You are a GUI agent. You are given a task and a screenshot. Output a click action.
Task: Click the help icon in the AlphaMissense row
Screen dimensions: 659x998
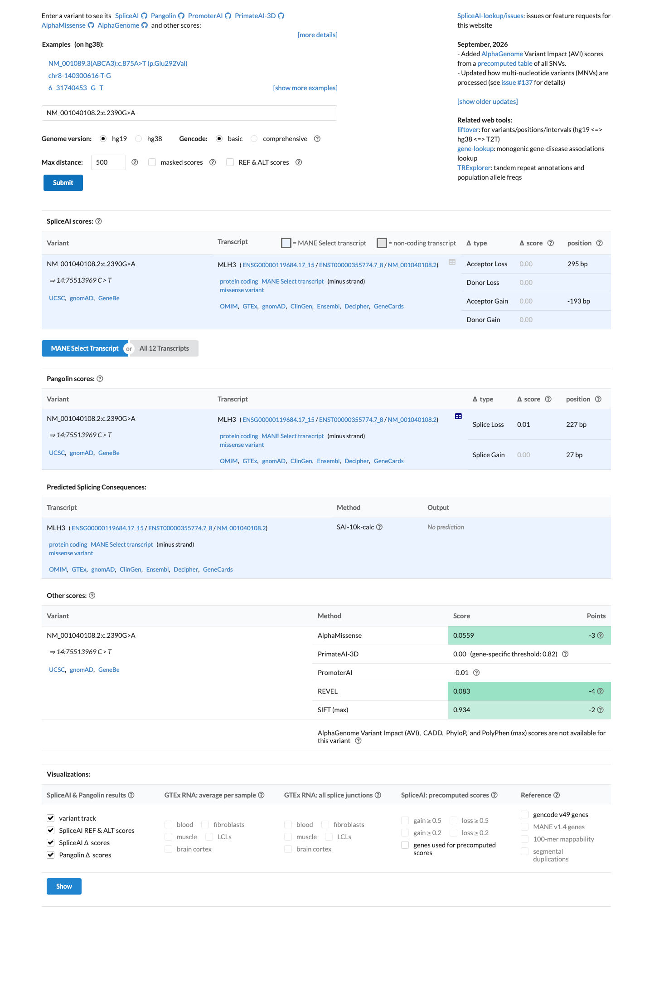point(601,636)
